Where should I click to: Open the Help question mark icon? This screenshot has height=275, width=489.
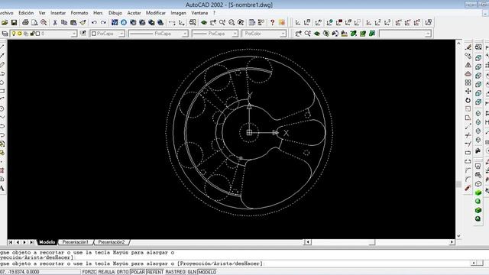272,22
